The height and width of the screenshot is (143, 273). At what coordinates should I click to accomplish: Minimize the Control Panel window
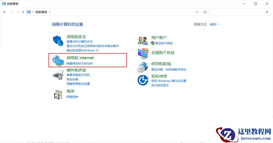point(244,3)
